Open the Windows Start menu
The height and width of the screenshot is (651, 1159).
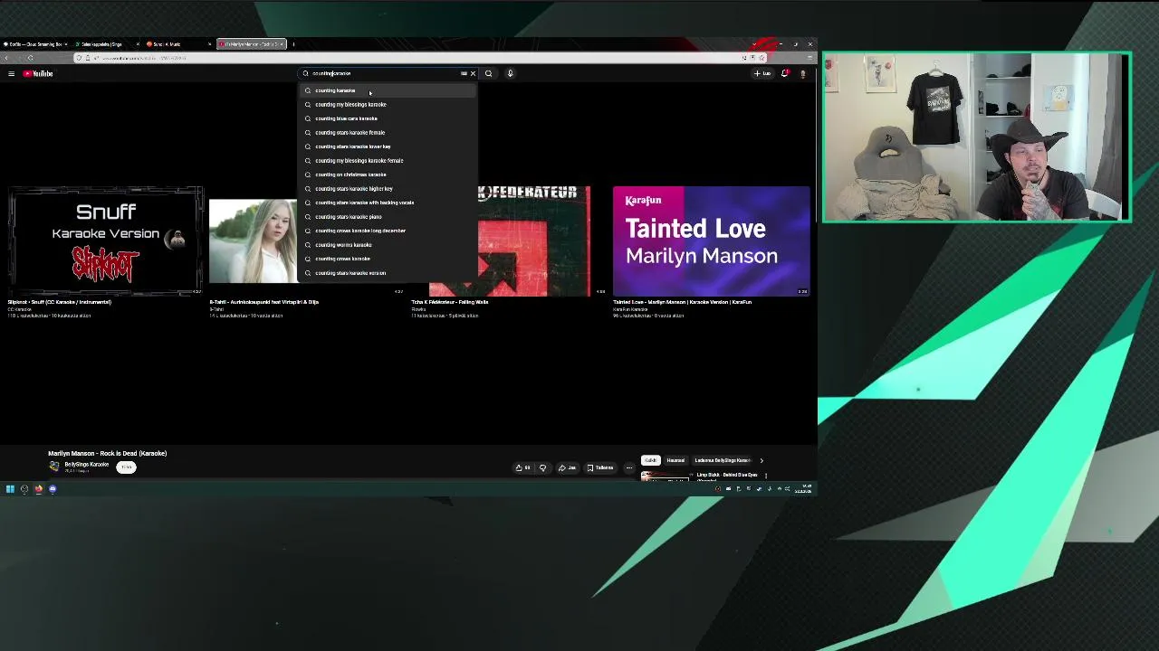tap(10, 489)
